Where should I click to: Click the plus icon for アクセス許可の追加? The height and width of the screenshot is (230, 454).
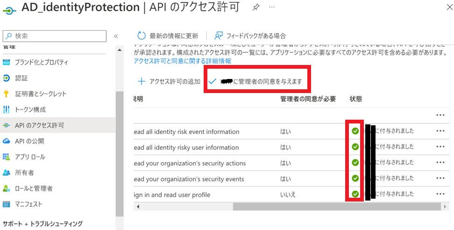[142, 81]
